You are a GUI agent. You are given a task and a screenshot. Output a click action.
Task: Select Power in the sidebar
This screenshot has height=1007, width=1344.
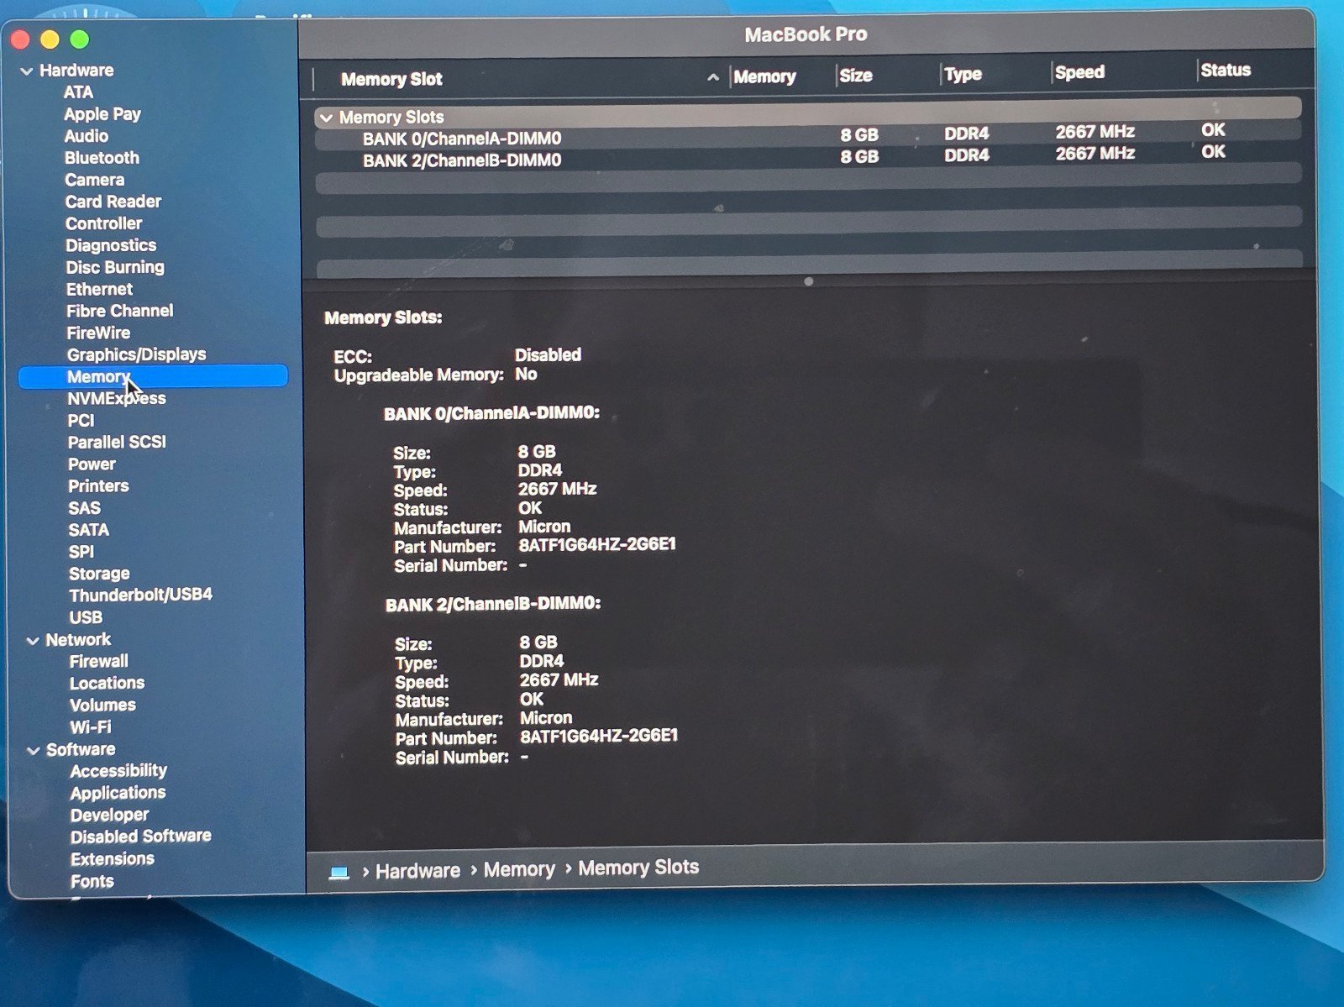92,464
